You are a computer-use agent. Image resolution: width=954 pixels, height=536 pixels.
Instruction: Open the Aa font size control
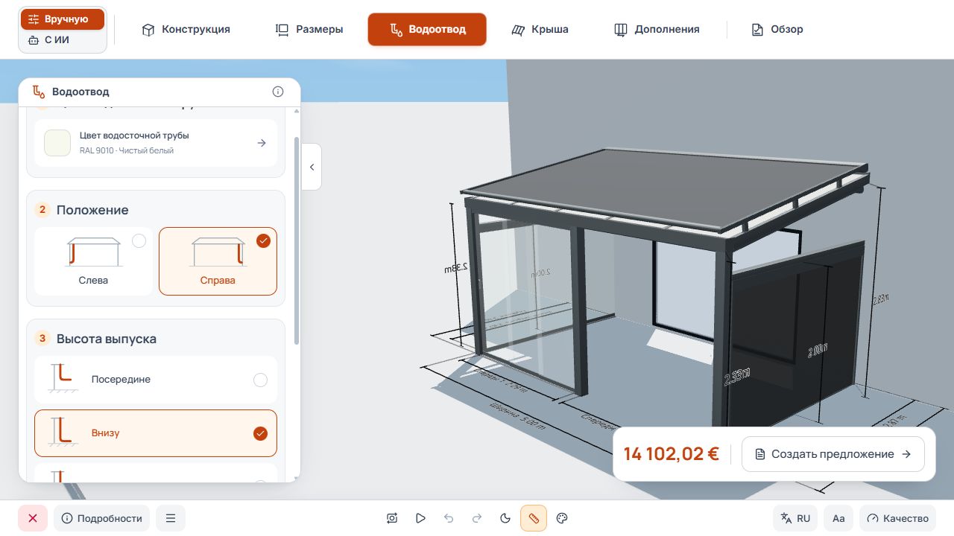pos(838,518)
